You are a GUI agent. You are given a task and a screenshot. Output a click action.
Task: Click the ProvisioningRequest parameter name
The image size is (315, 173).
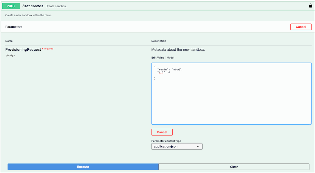click(x=23, y=50)
